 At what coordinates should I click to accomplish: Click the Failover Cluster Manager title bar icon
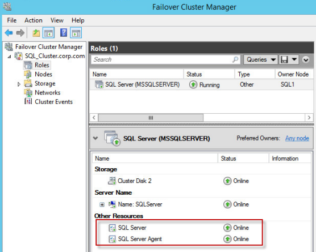coord(7,7)
